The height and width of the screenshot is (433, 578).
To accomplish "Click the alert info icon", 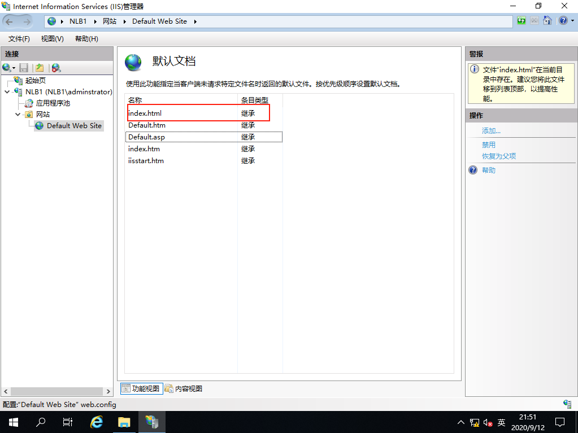I will point(475,69).
